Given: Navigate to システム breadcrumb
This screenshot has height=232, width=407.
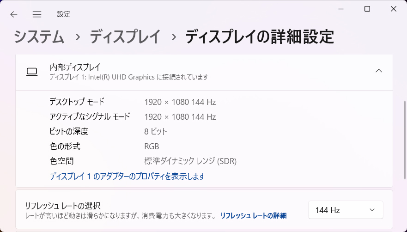Looking at the screenshot, I should [x=39, y=37].
